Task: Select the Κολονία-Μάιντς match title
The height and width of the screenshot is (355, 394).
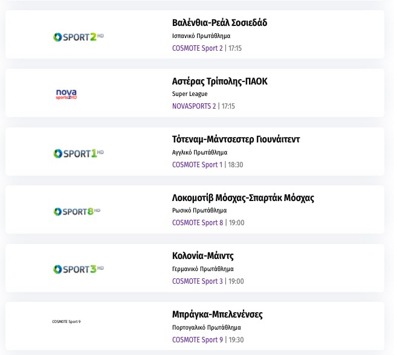Action: point(203,256)
